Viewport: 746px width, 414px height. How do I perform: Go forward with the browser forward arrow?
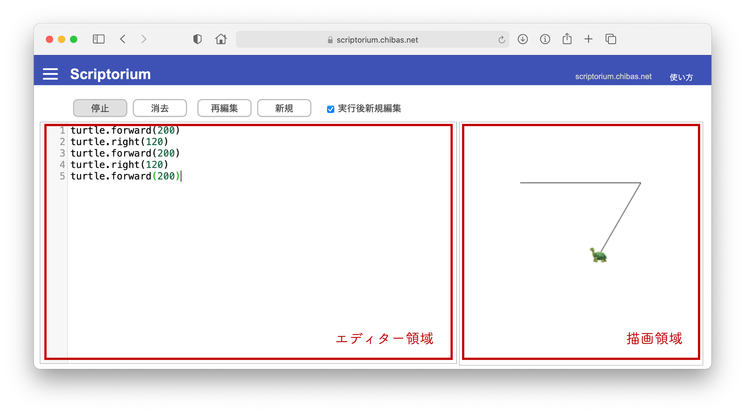tap(144, 39)
